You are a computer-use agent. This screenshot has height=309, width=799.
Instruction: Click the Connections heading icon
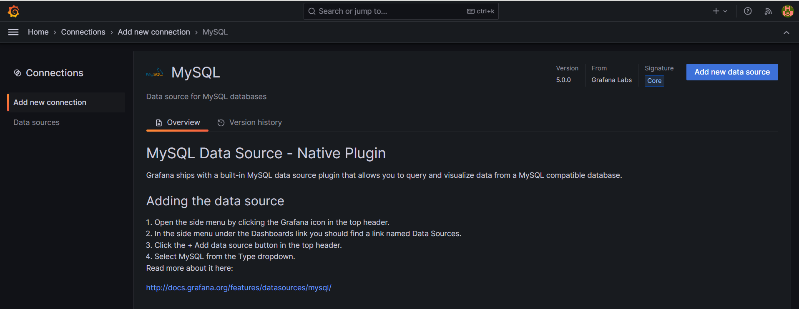(18, 73)
